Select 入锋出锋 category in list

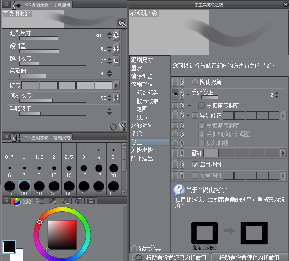click(142, 150)
